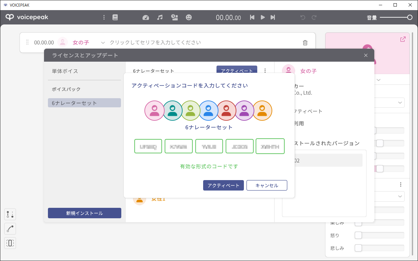Viewport: 418px width, 261px height.
Task: Expand the chevron under the pink narrator panel
Action: (x=378, y=80)
